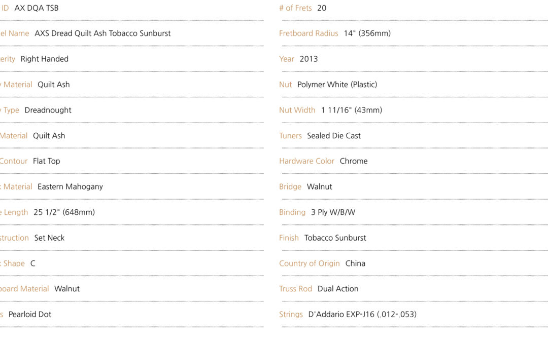
Task: Click the 'Strings' label
Action: pyautogui.click(x=291, y=315)
